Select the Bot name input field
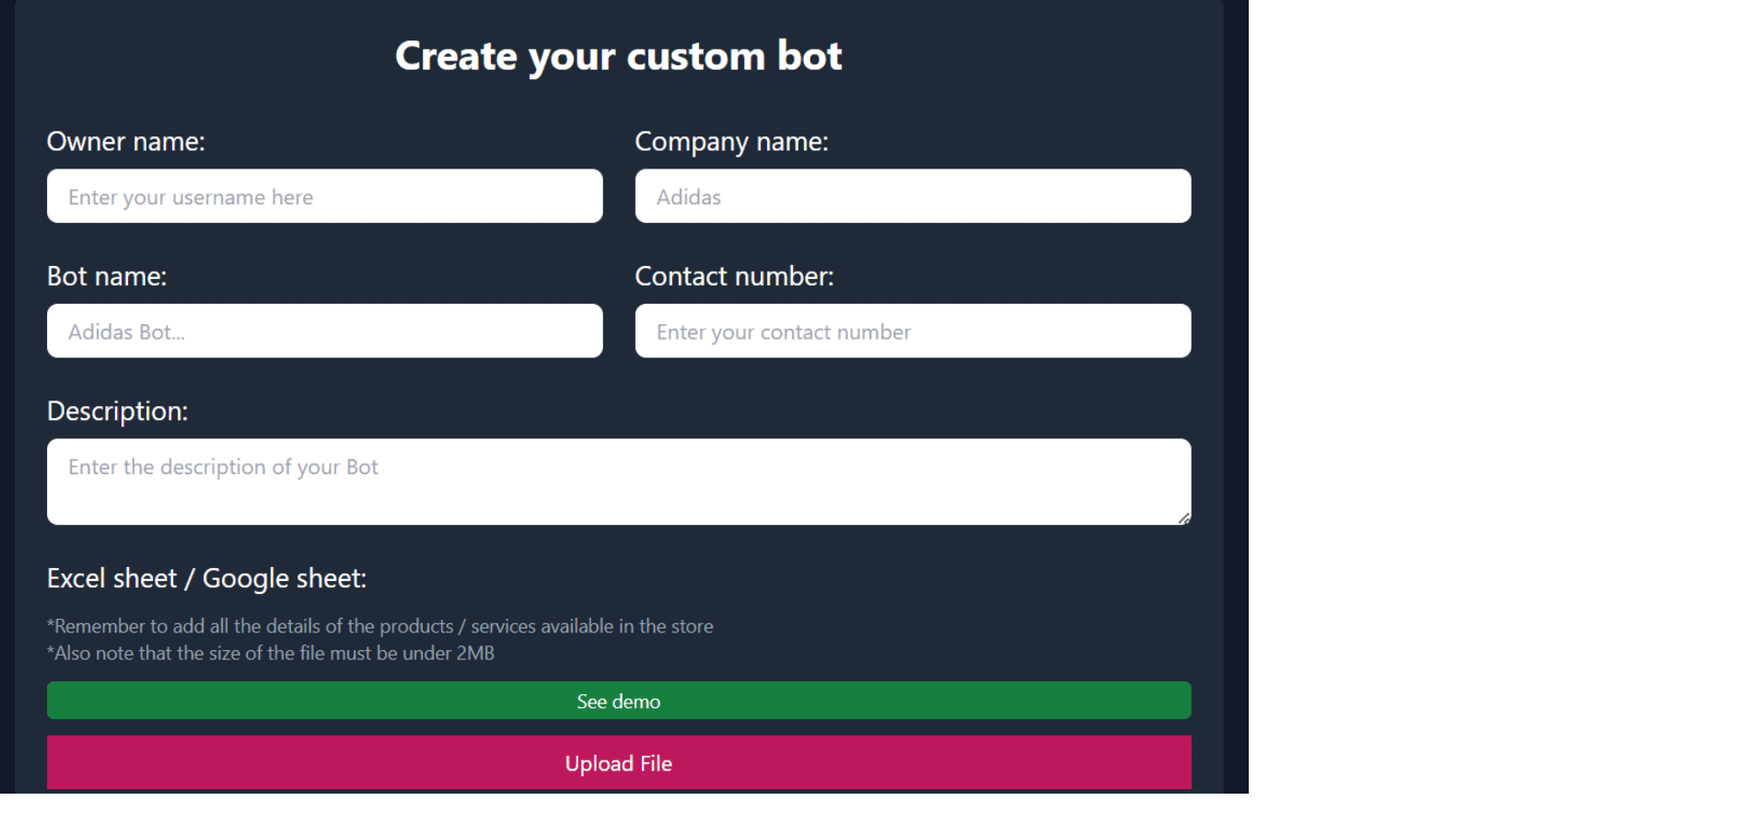1758x824 pixels. coord(324,331)
